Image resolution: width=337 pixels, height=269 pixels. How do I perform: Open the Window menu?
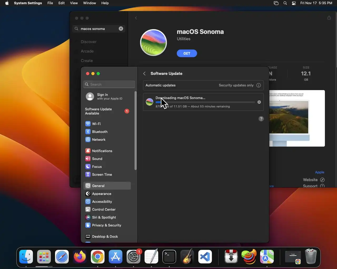tap(90, 3)
